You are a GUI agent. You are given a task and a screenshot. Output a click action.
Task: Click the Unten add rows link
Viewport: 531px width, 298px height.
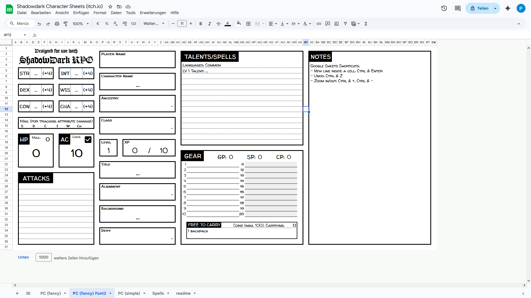[24, 257]
